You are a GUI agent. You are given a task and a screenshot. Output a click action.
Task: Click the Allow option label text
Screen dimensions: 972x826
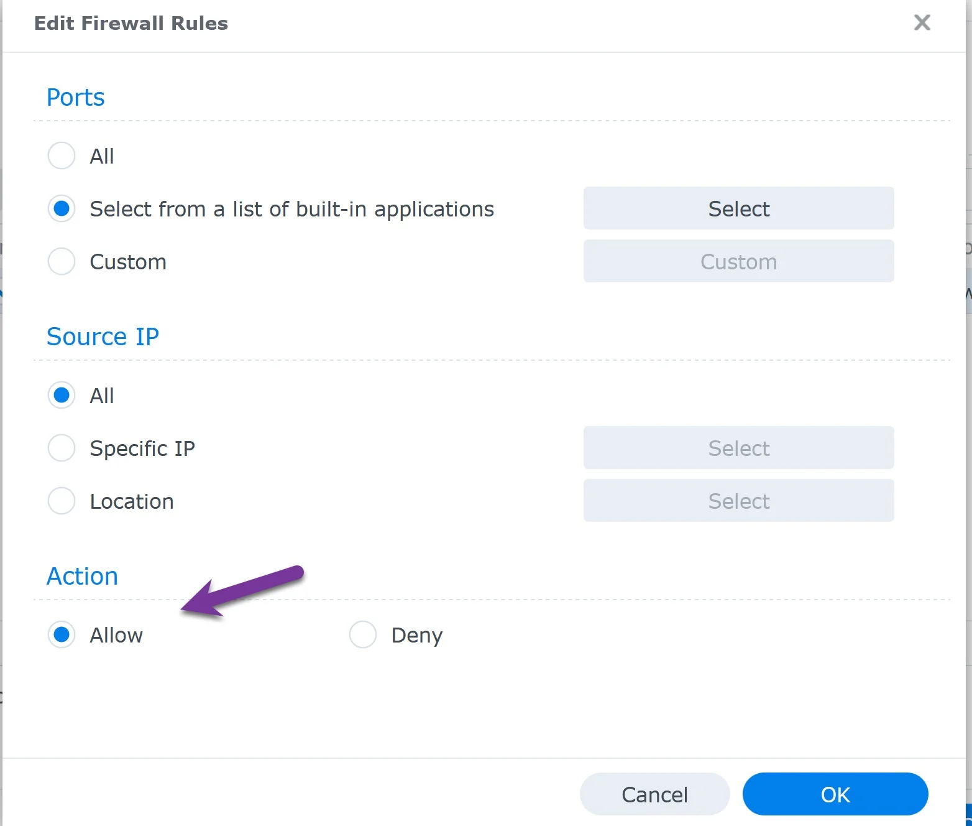[x=116, y=634]
